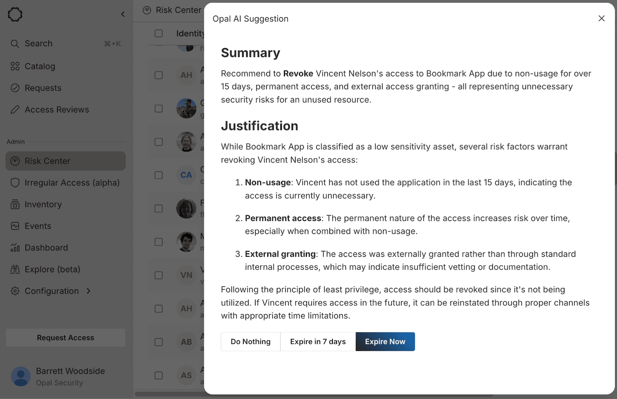This screenshot has width=617, height=399.
Task: Click the Justification heading
Action: [x=260, y=126]
